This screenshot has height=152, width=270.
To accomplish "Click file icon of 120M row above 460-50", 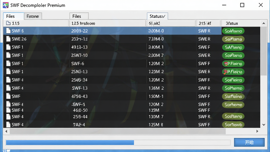I will click(x=8, y=104).
